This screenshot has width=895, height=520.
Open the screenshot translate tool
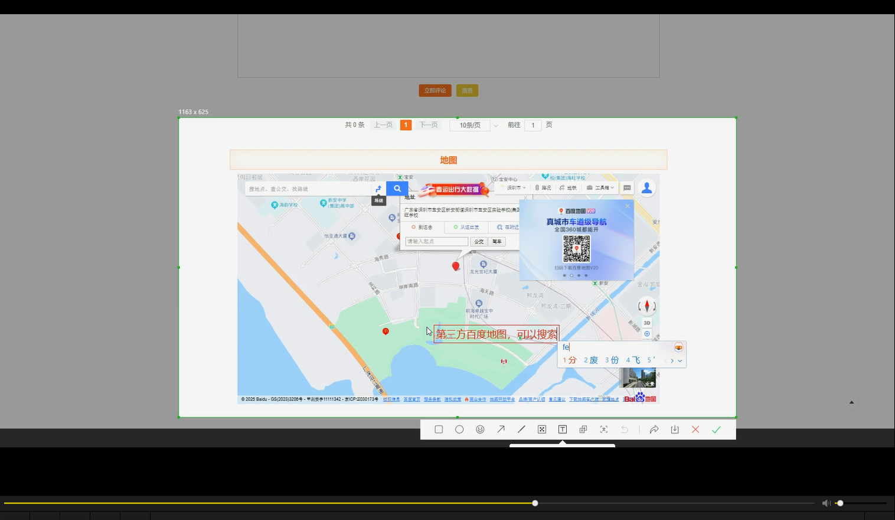tap(583, 430)
